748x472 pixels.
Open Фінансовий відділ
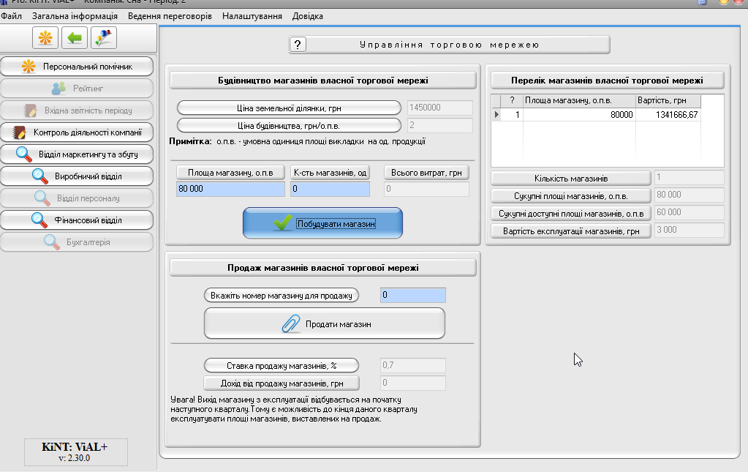(x=77, y=220)
